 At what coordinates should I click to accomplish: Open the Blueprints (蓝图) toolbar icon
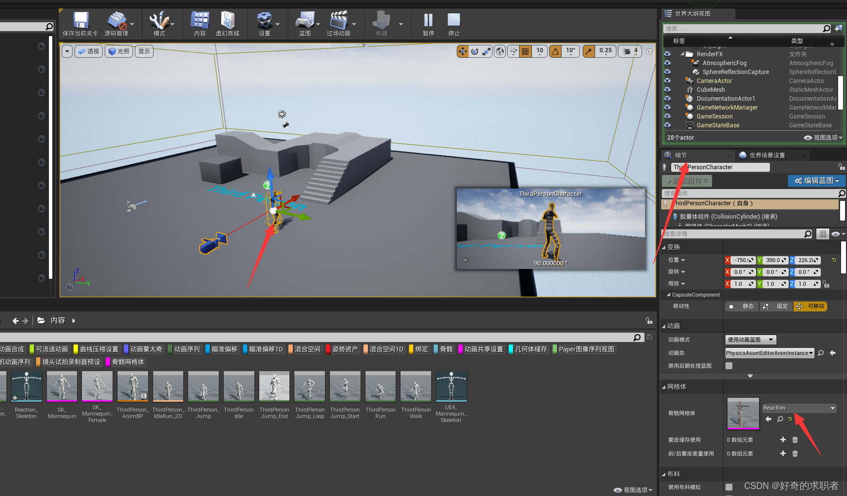coord(305,24)
